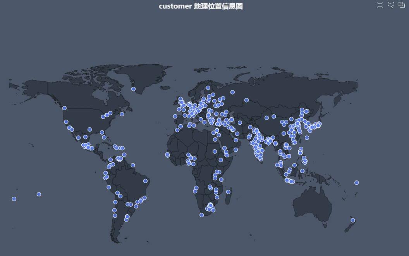Toggle the keep-selections brush mode icon
This screenshot has width=409, height=256.
point(402,5)
